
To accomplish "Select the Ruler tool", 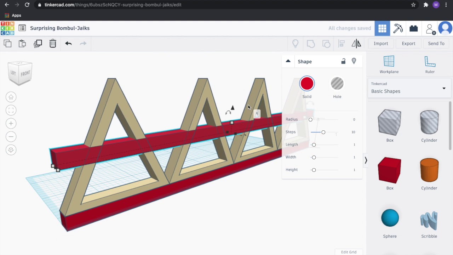I will click(x=430, y=64).
